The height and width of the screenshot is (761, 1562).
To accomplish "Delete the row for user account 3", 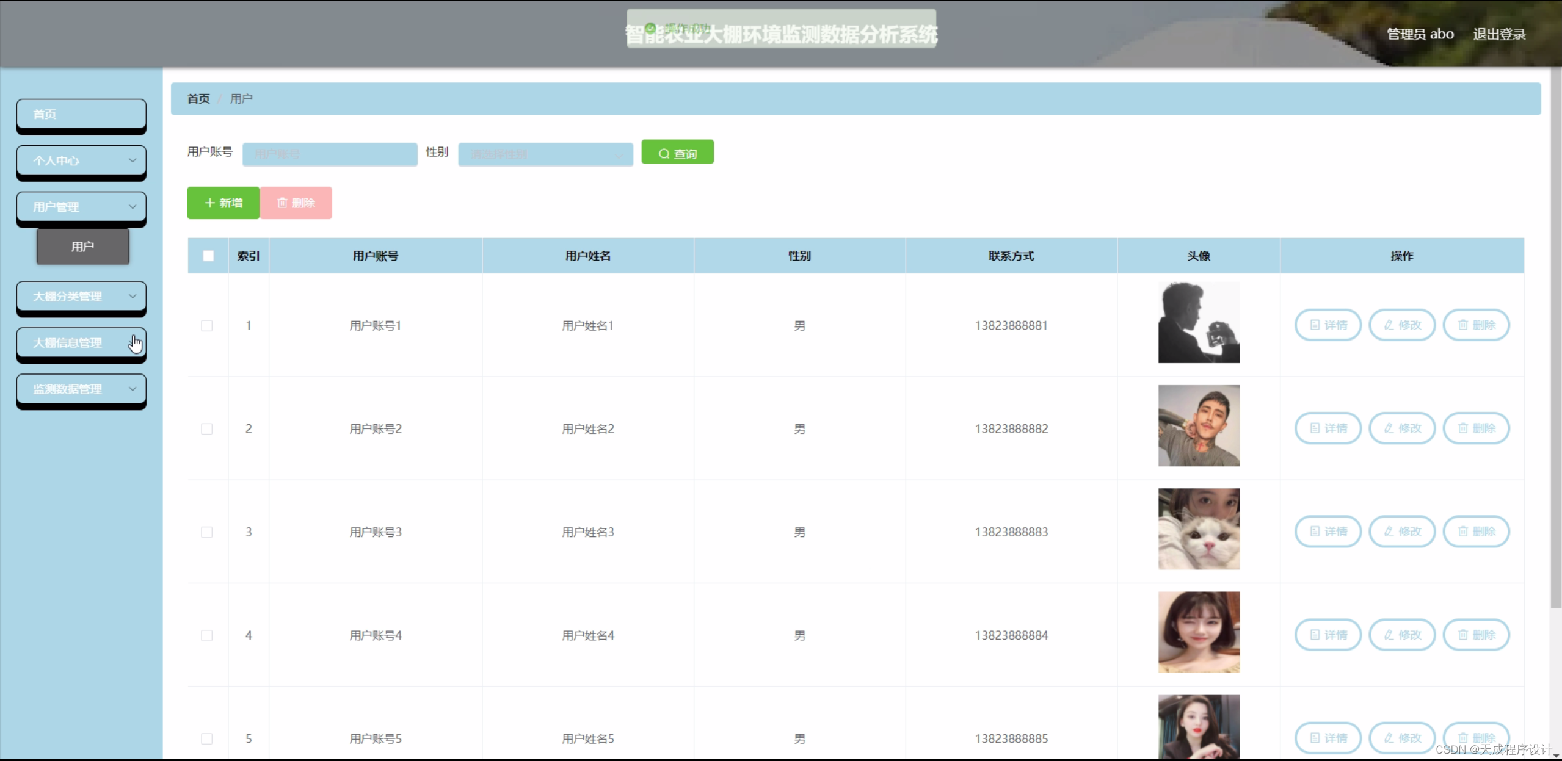I will click(x=1476, y=532).
